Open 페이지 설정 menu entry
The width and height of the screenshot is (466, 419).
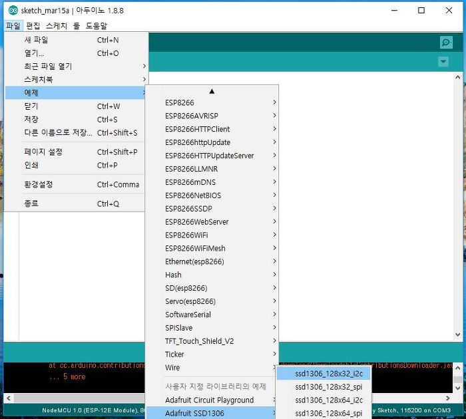click(x=75, y=152)
